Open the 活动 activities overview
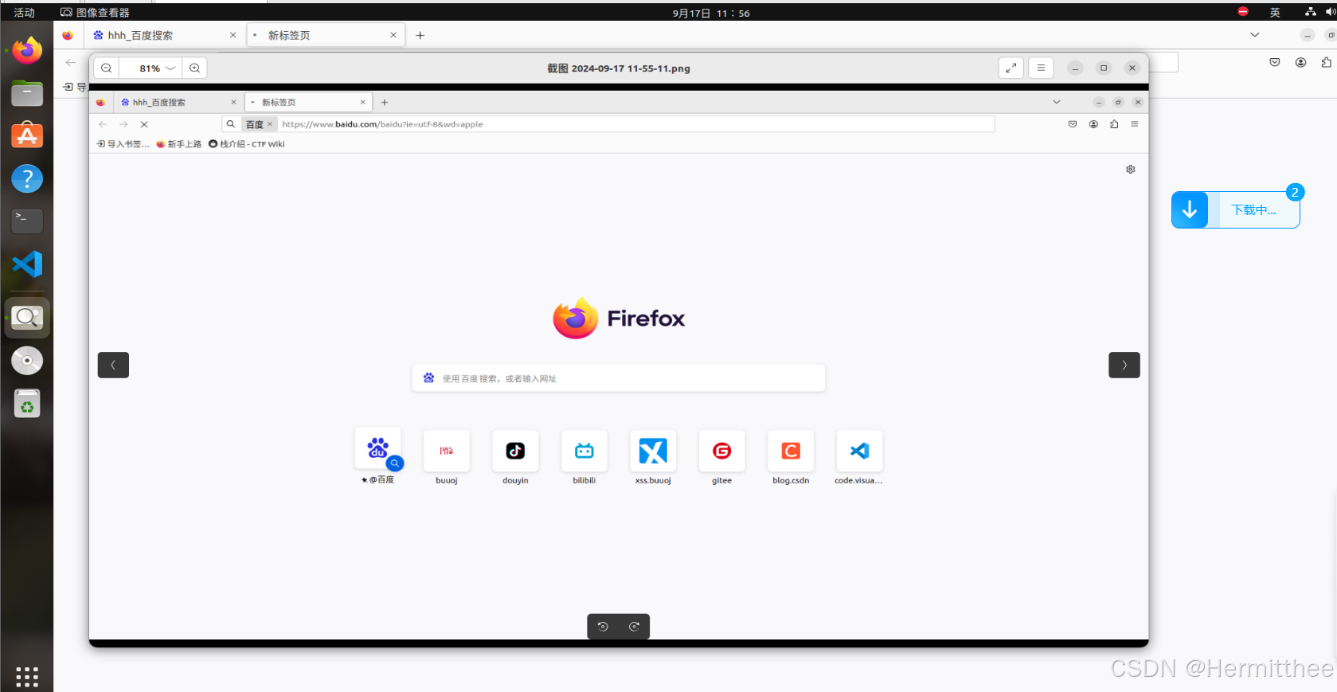1337x692 pixels. (25, 13)
